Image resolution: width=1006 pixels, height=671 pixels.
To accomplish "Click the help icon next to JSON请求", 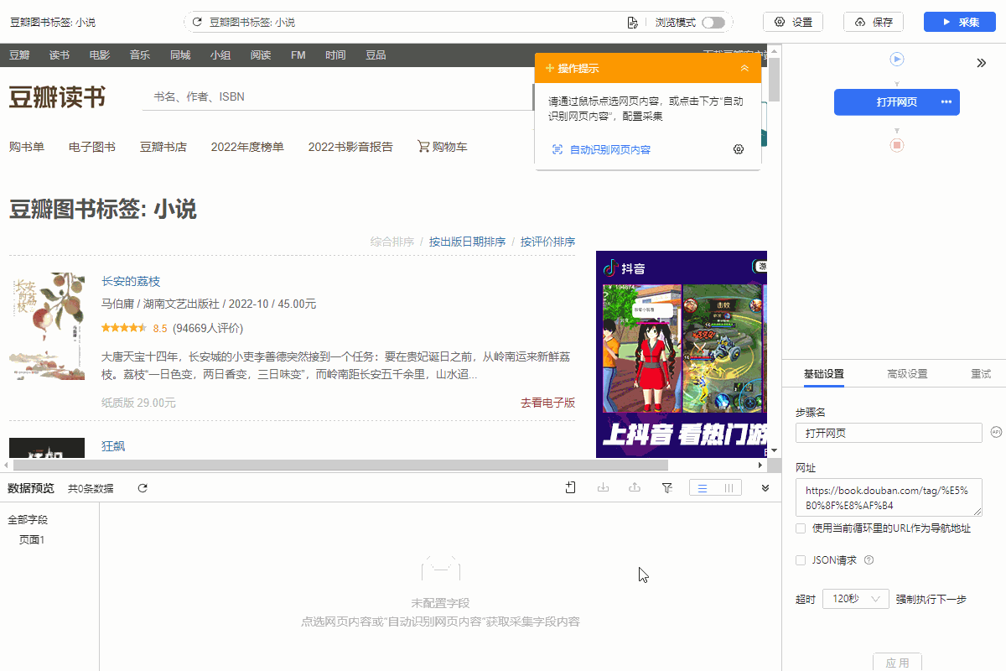I will [869, 560].
